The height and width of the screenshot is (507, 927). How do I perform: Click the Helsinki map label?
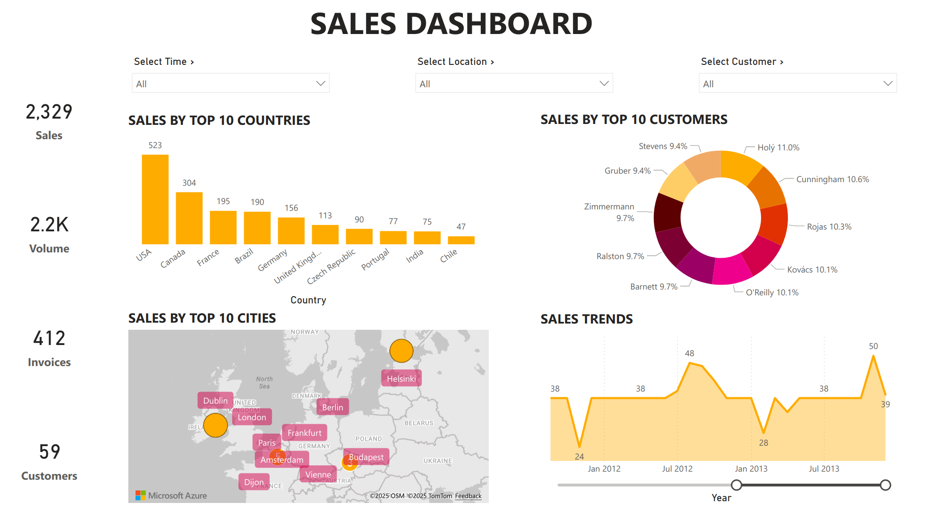click(401, 379)
